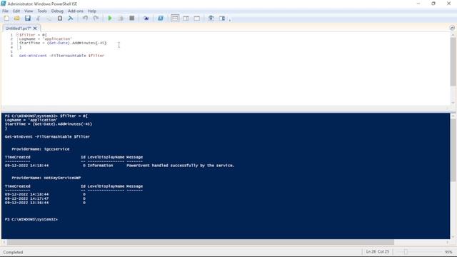Viewport: 457px width, 257px height.
Task: Open the Debug menu
Action: pyautogui.click(x=57, y=11)
